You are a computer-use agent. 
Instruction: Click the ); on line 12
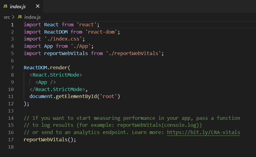(x=26, y=104)
